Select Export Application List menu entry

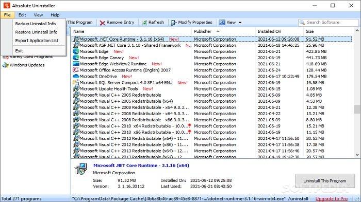pyautogui.click(x=37, y=41)
